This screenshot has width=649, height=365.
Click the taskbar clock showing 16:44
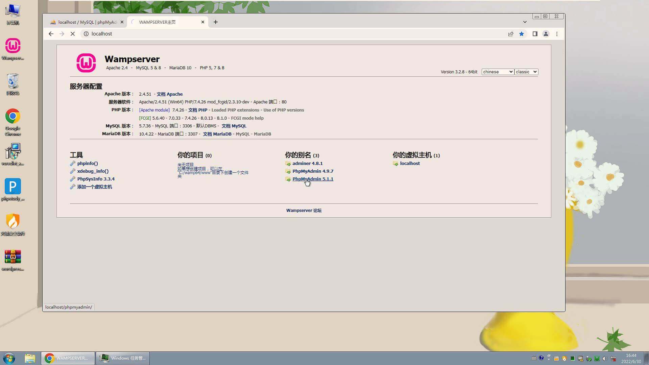pos(631,359)
